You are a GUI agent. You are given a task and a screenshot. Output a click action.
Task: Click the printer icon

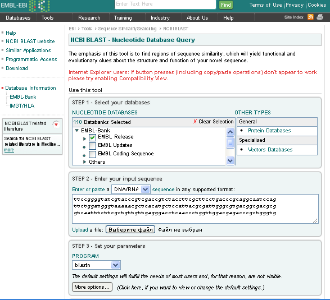[320, 17]
